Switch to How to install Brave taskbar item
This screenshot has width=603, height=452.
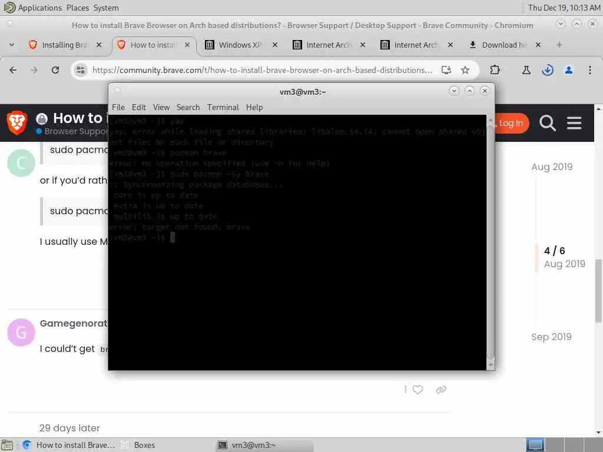(x=69, y=445)
